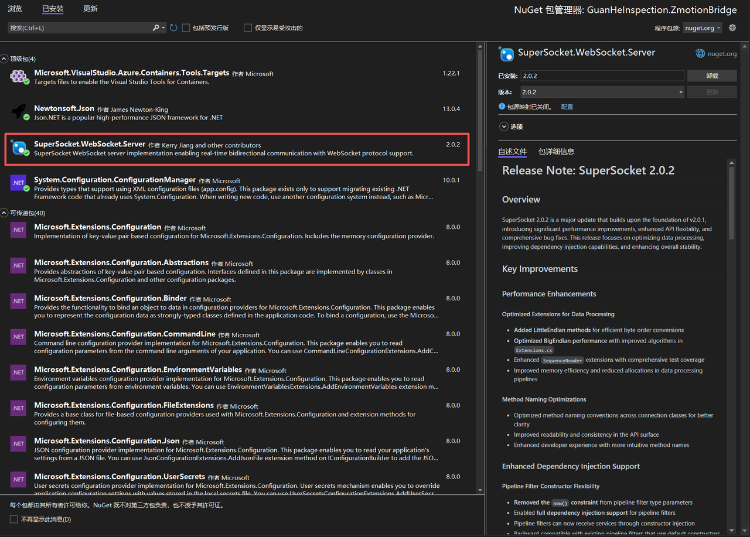Switch to the Browse tab
Screen dimensions: 750x537
click(x=15, y=9)
